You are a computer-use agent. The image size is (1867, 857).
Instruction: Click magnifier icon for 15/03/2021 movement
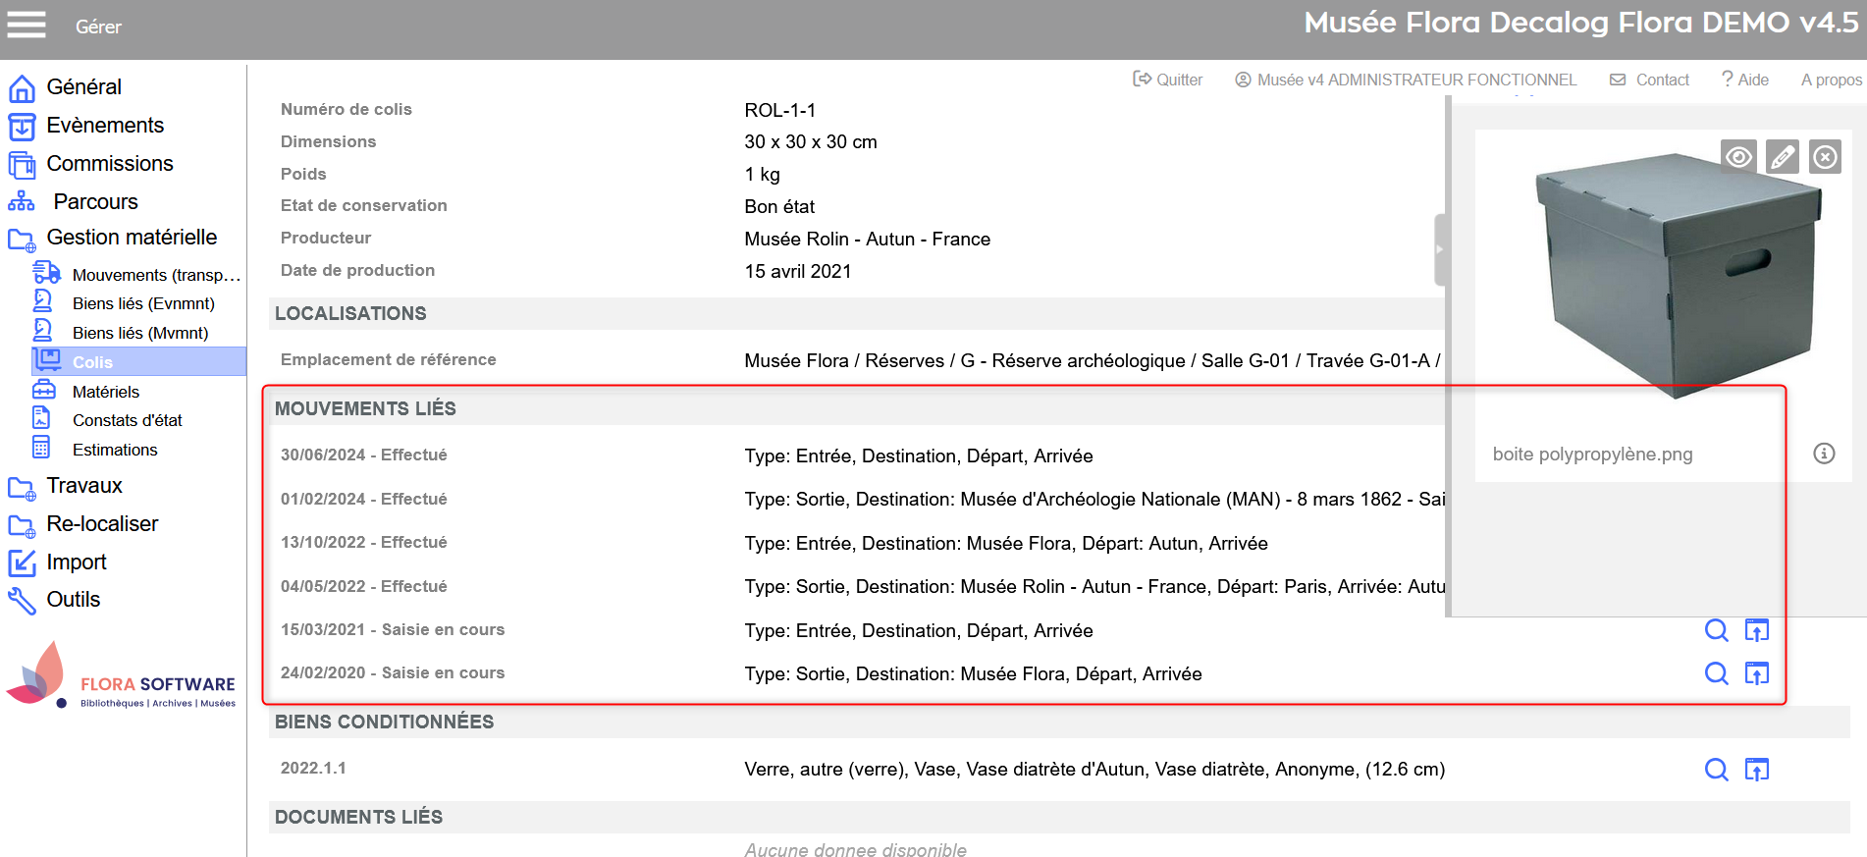[1716, 630]
